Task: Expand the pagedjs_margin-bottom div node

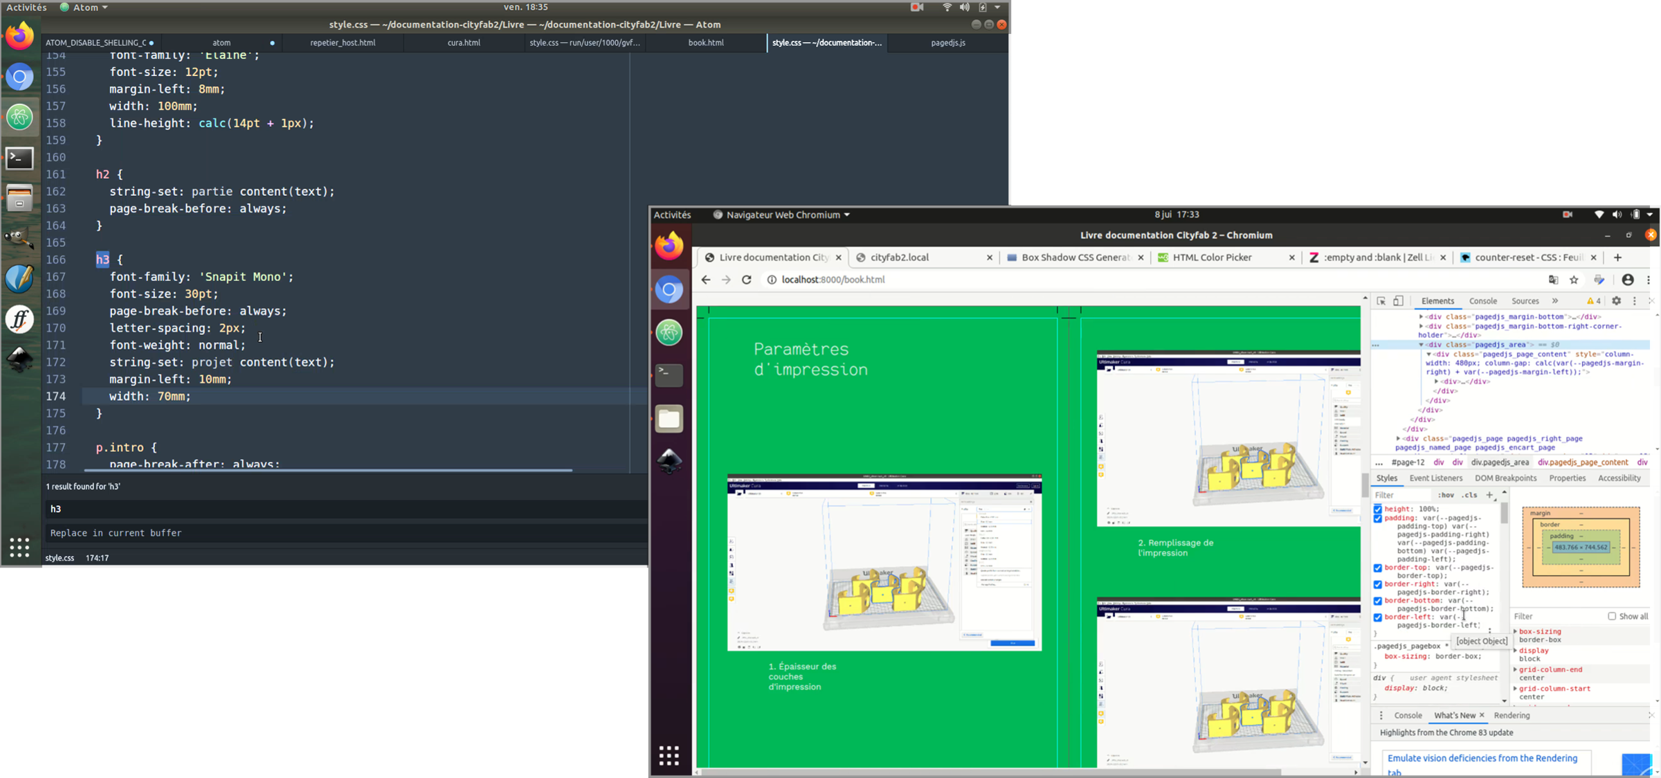Action: (1422, 317)
